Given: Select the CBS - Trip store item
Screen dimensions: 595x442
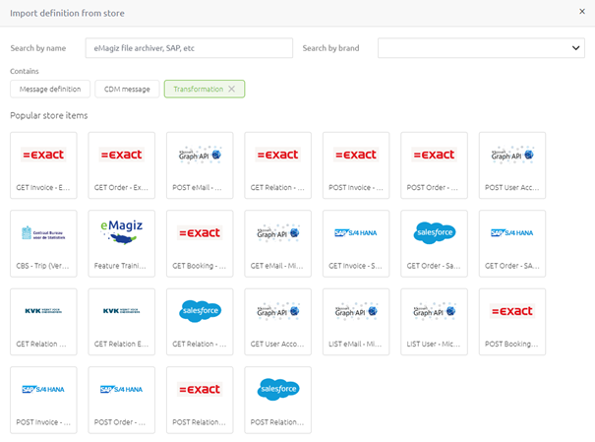Looking at the screenshot, I should point(43,243).
